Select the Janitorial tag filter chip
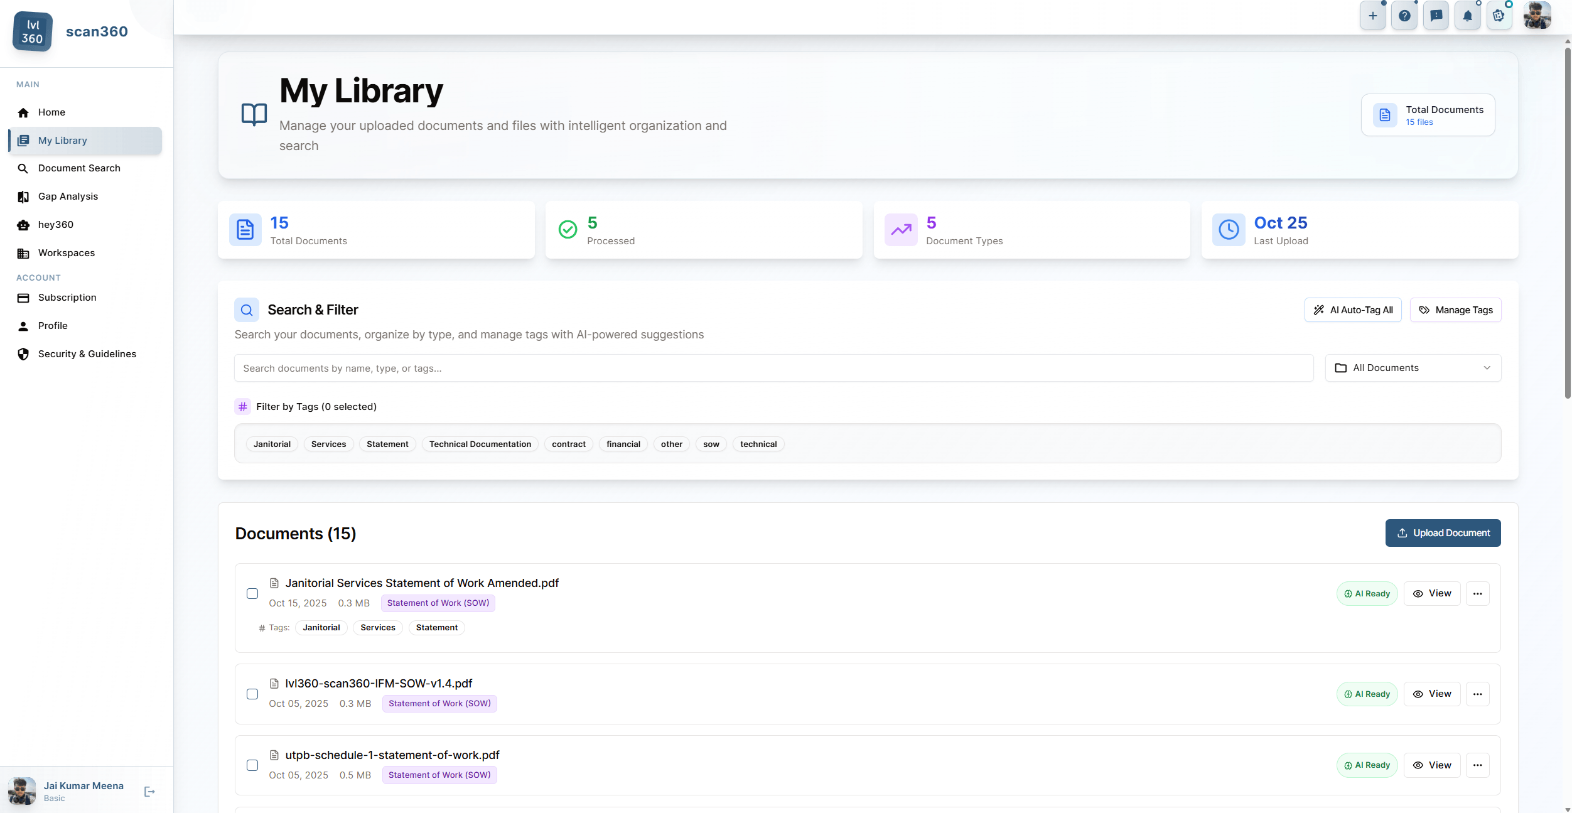The image size is (1572, 813). pyautogui.click(x=272, y=444)
